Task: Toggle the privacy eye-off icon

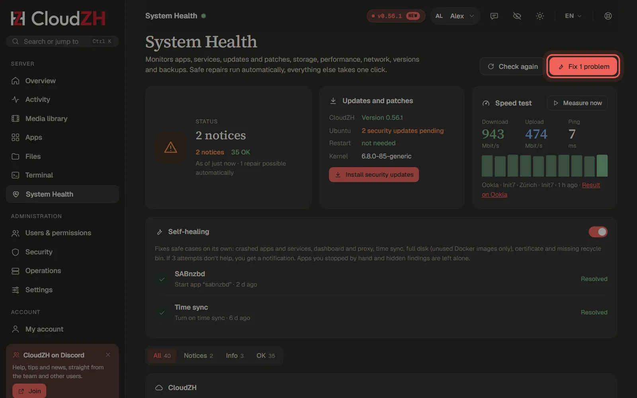Action: tap(517, 16)
